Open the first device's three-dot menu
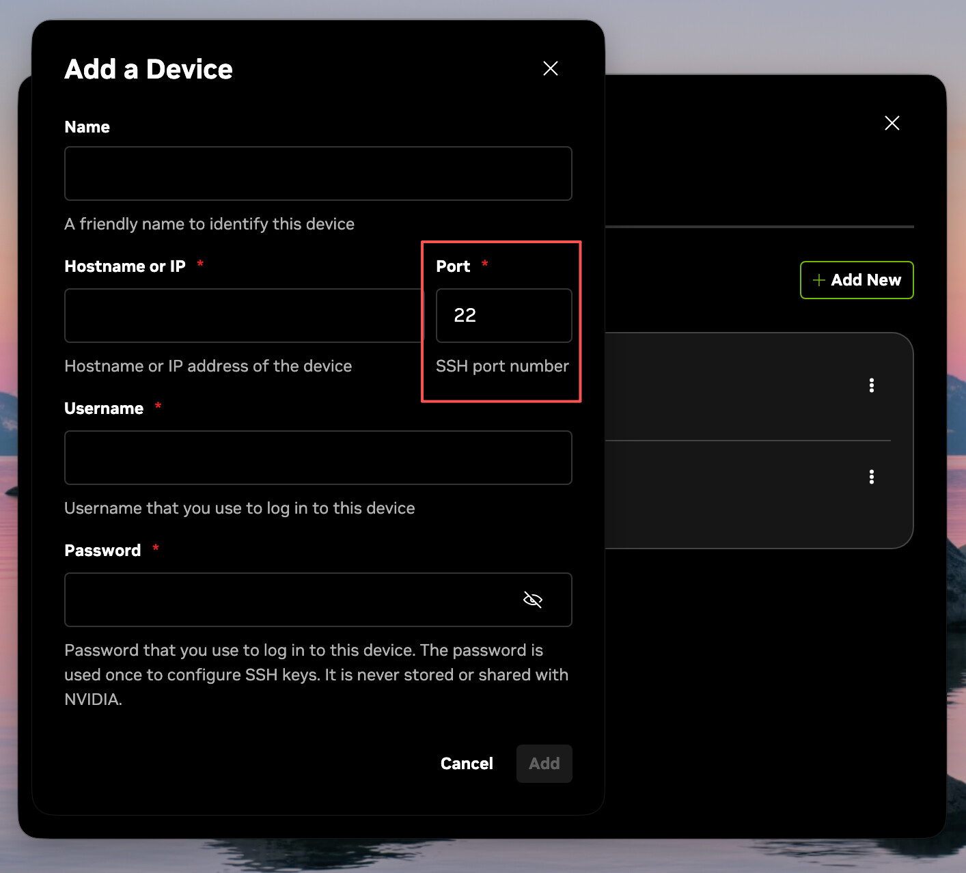 pos(871,385)
